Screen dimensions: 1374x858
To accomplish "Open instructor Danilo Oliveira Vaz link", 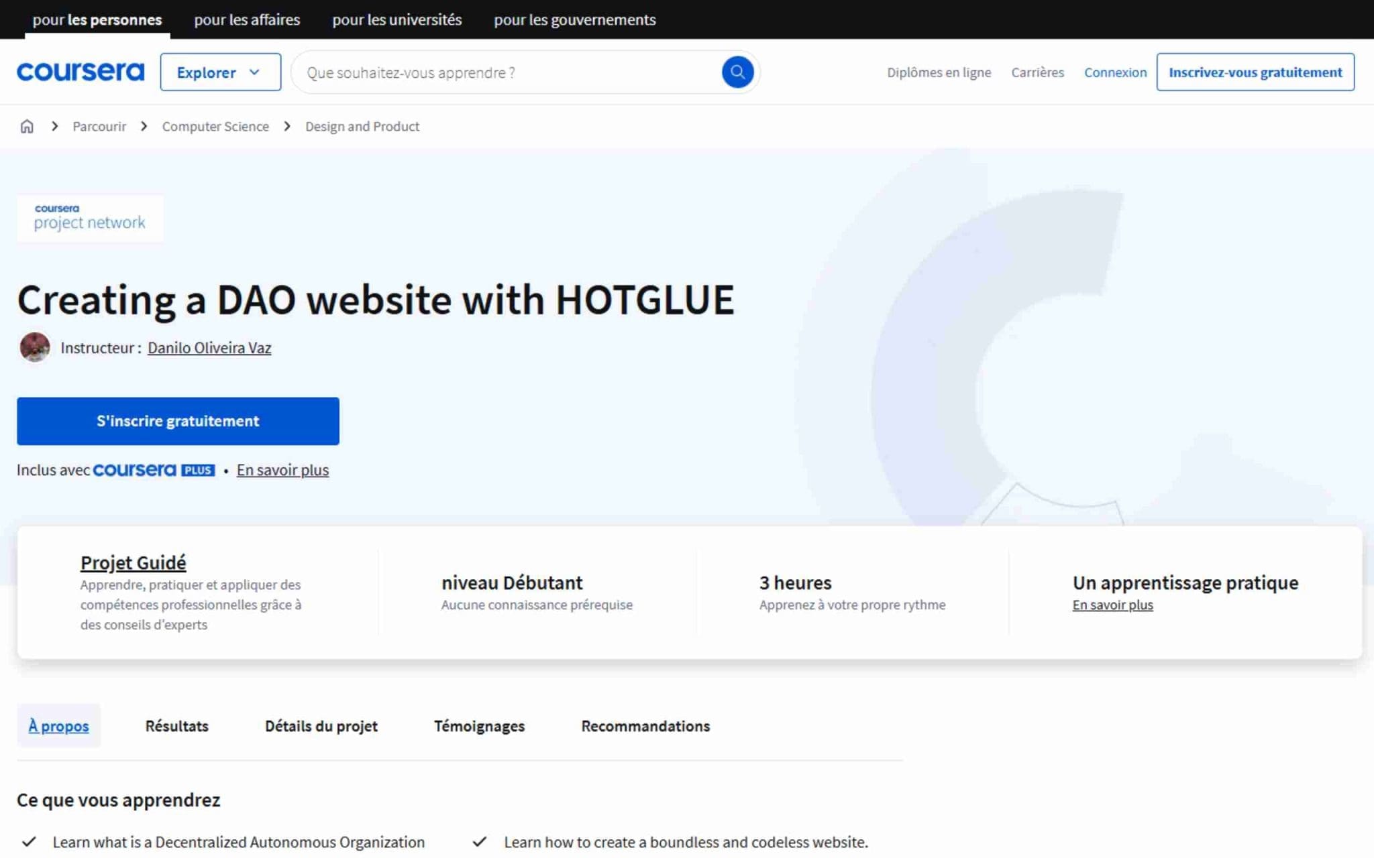I will (209, 348).
